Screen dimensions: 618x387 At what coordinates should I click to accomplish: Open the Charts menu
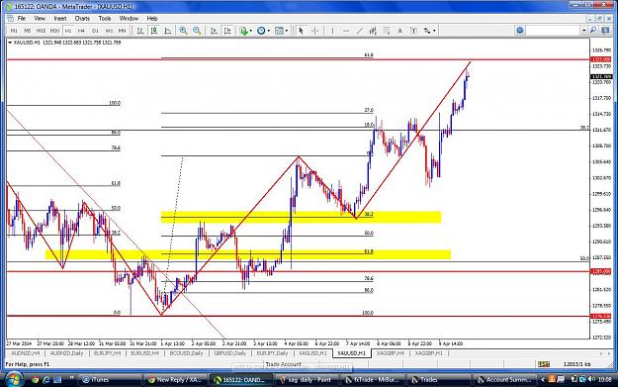[82, 18]
